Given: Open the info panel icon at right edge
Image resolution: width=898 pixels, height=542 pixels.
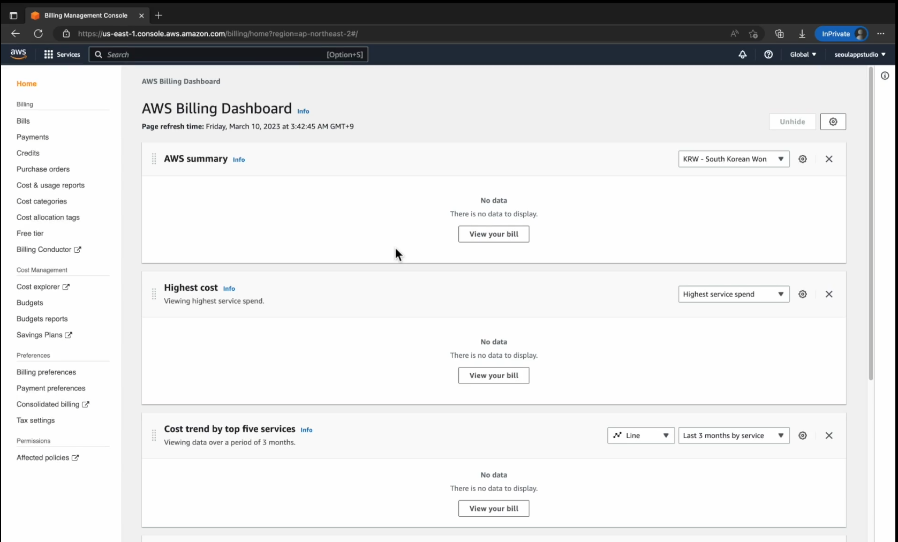Looking at the screenshot, I should (x=885, y=76).
